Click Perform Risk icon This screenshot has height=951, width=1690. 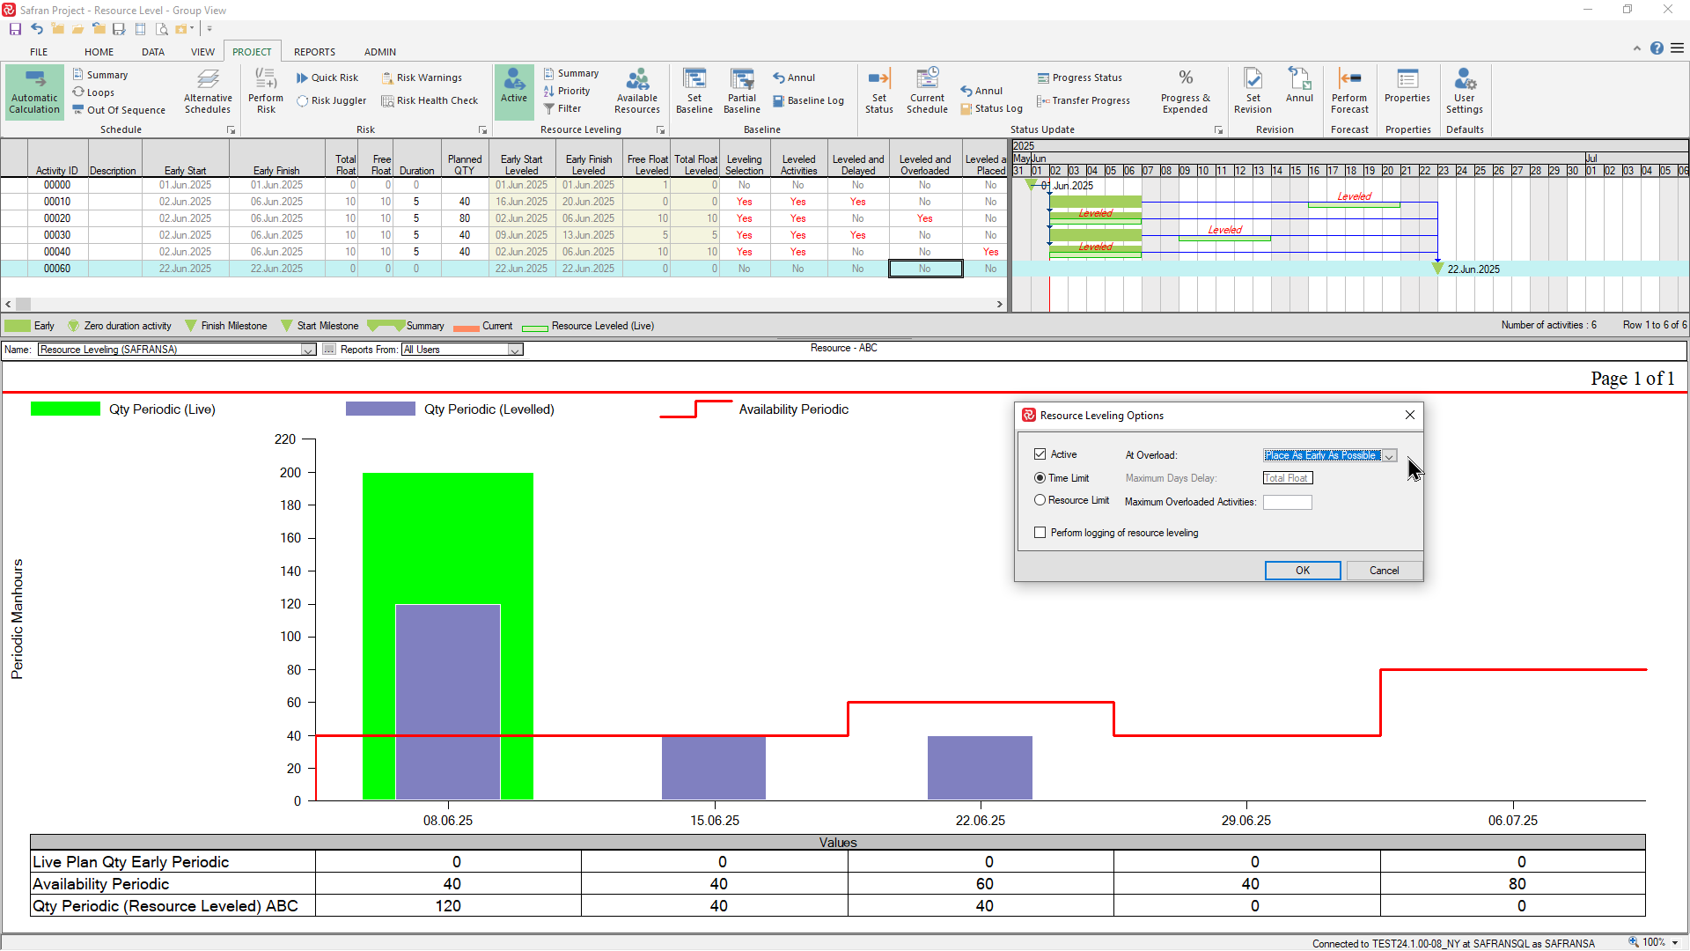266,92
